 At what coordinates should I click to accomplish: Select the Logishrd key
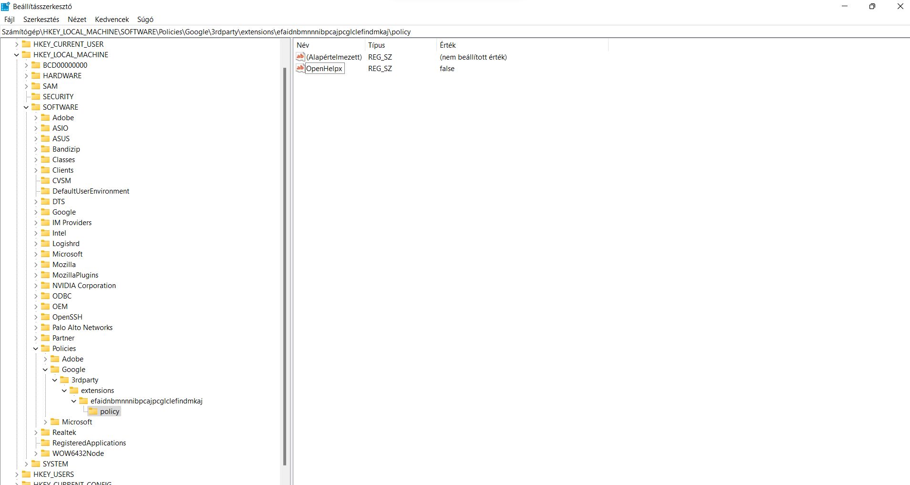pos(66,244)
